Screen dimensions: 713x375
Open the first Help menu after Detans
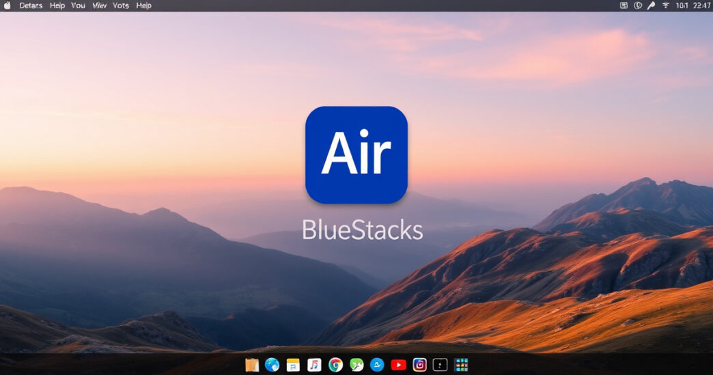click(x=57, y=5)
